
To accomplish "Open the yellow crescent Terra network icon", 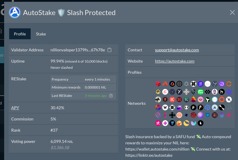I will (x=186, y=123).
